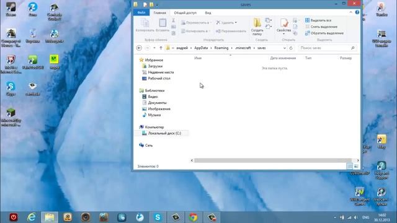This screenshot has width=397, height=223.
Task: Click the Вставить (Paste) clipboard icon
Action: pyautogui.click(x=163, y=25)
